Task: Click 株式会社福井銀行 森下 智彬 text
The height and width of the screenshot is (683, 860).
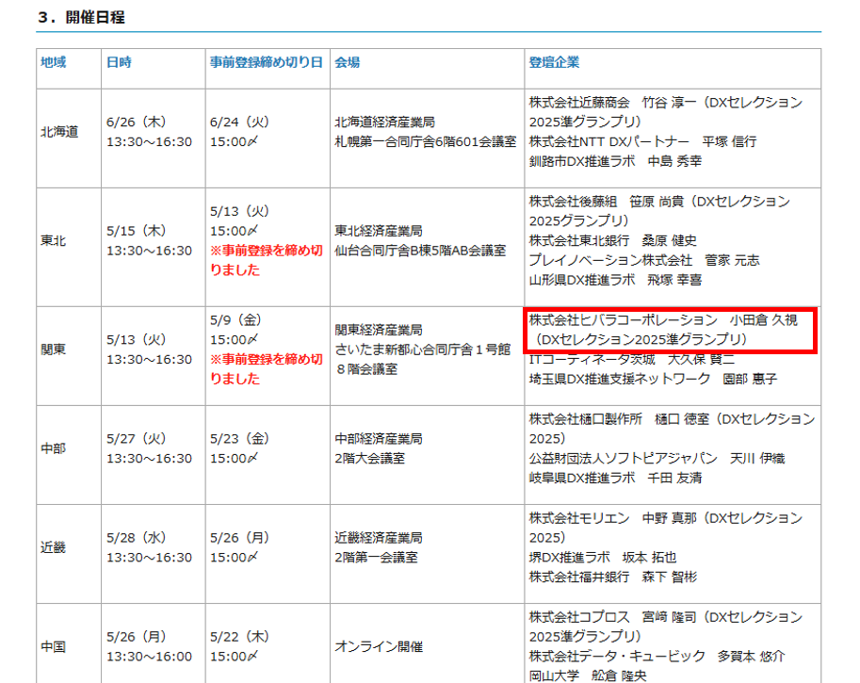Action: click(x=612, y=577)
